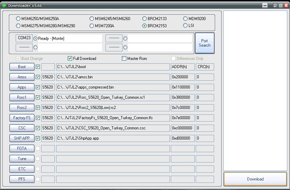Open file picker with Factory FS button
The height and width of the screenshot is (190, 290).
[x=22, y=118]
